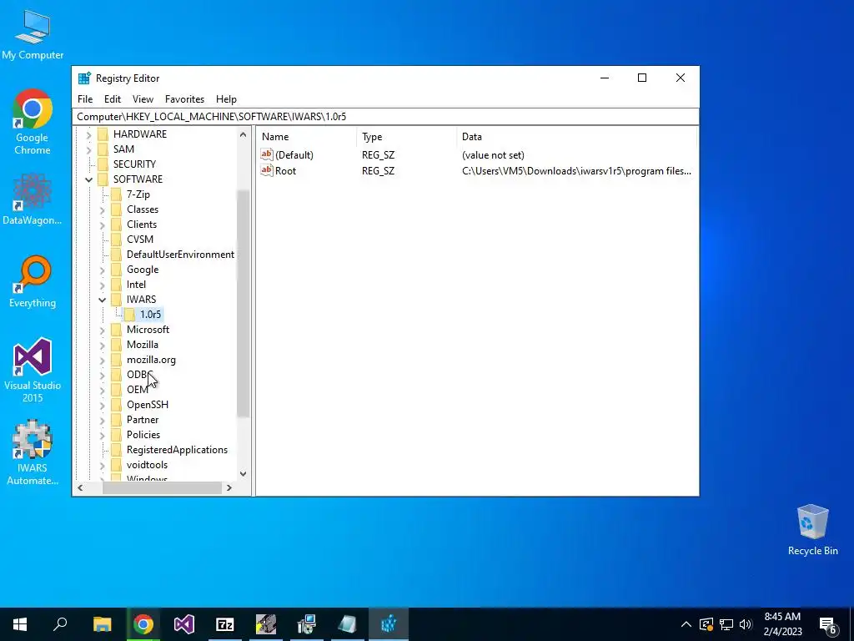Screen dimensions: 854x641
Task: Select the RegisteredApplications key
Action: 177,450
